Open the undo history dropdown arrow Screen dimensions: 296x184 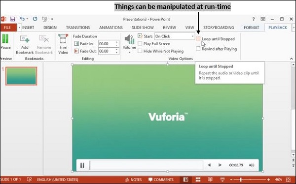pyautogui.click(x=27, y=19)
